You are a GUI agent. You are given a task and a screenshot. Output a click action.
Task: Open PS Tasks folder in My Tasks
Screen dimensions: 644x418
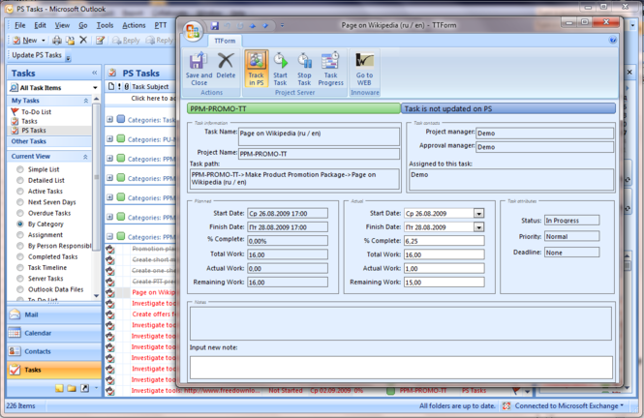[34, 131]
